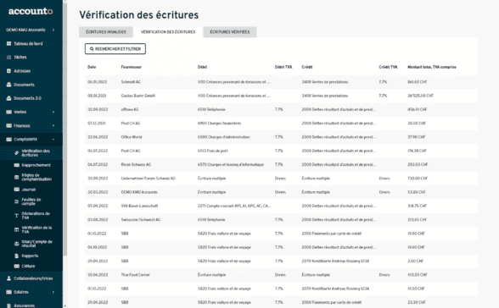Click the Salaires sidebar icon

(x=8, y=292)
